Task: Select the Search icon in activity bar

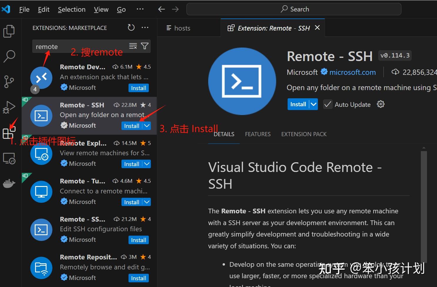Action: click(x=9, y=56)
